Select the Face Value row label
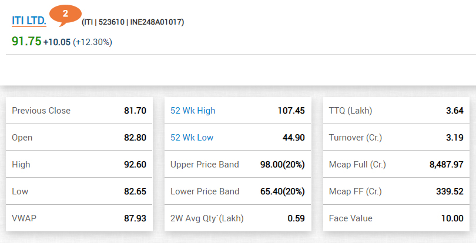This screenshot has width=476, height=243. point(351,218)
